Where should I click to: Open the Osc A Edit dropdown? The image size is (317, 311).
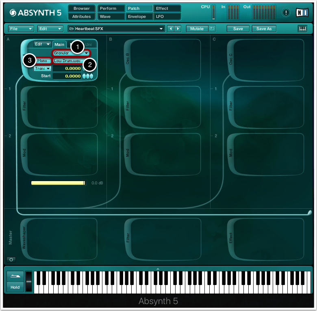click(x=42, y=44)
